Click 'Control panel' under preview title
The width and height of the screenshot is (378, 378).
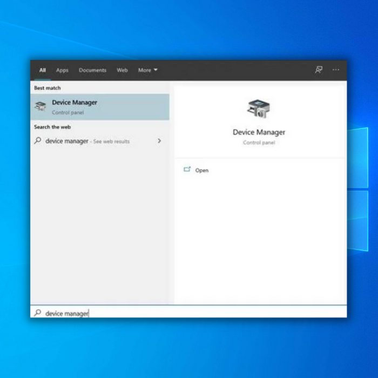(259, 143)
